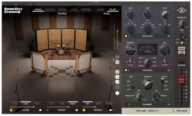Open the effects rack view icon
Screen dimensions: 192x116
click(x=117, y=62)
